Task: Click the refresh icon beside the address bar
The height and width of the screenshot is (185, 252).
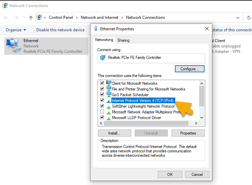Action: click(249, 17)
